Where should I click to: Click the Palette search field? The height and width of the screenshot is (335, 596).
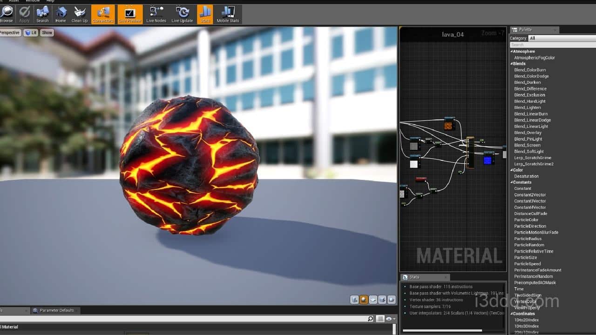click(552, 45)
